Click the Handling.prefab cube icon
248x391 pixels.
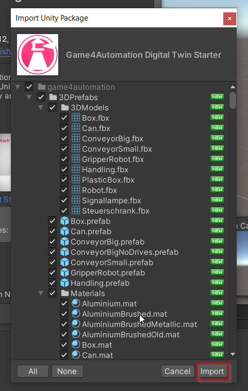click(x=64, y=283)
